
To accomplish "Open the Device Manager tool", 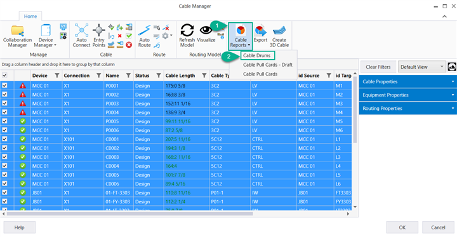I will click(46, 36).
